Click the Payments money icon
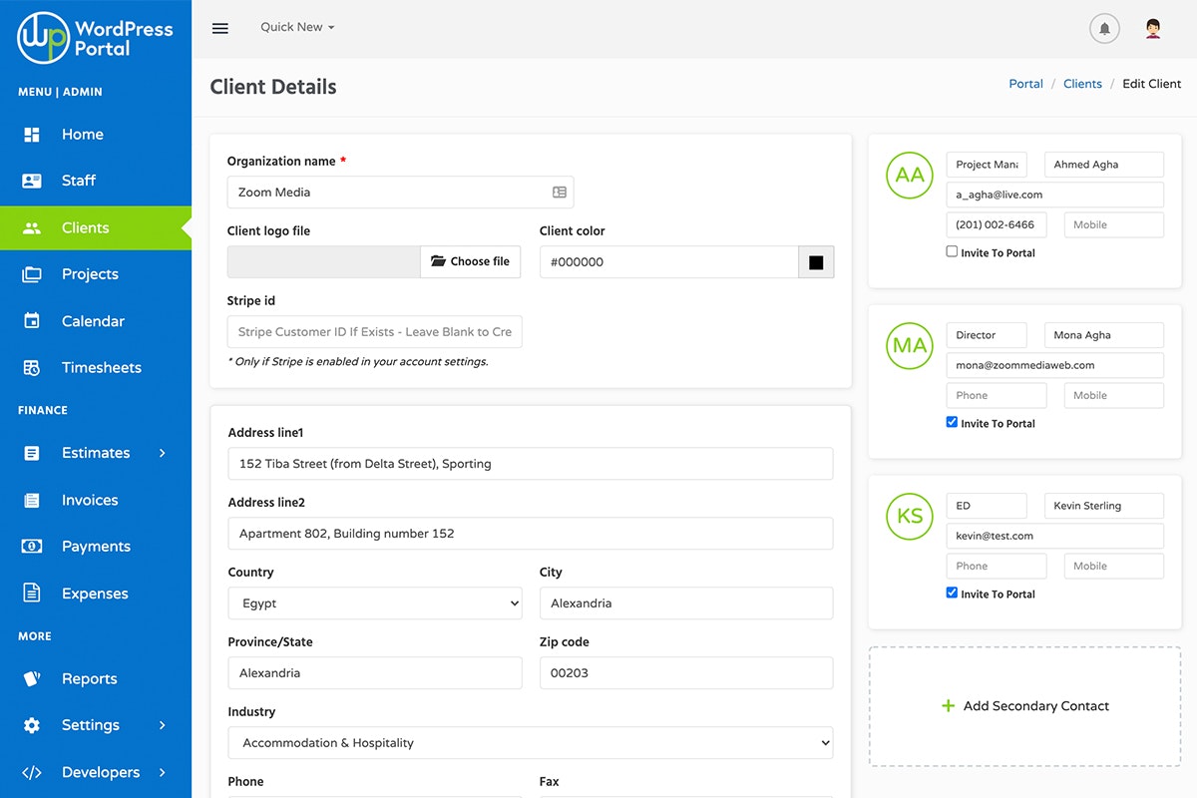Screen dimensions: 1197x798 tap(32, 547)
